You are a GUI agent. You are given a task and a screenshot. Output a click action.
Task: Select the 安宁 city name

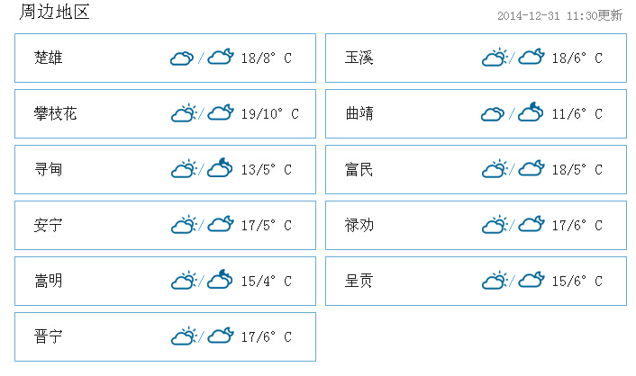(49, 225)
